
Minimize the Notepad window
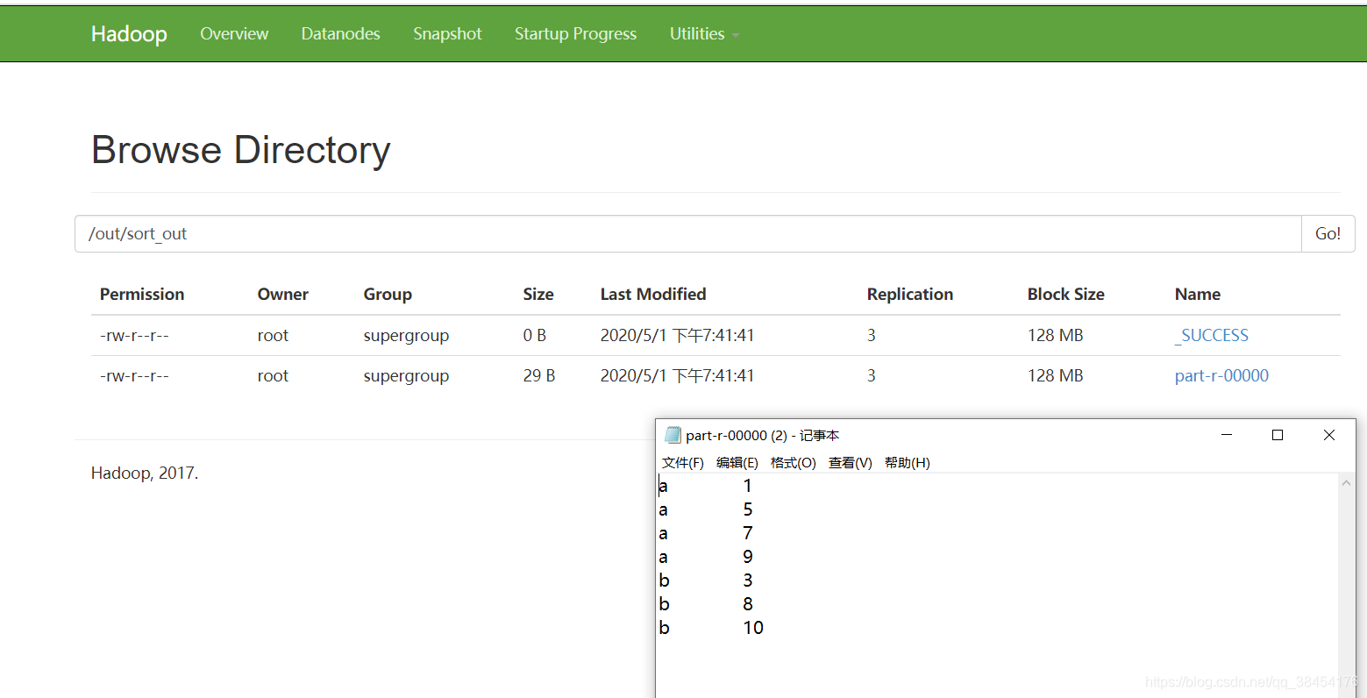pyautogui.click(x=1227, y=435)
